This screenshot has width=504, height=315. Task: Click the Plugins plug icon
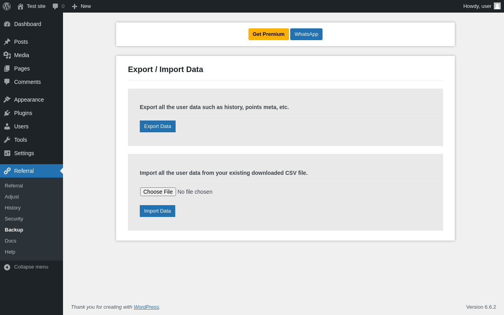7,113
